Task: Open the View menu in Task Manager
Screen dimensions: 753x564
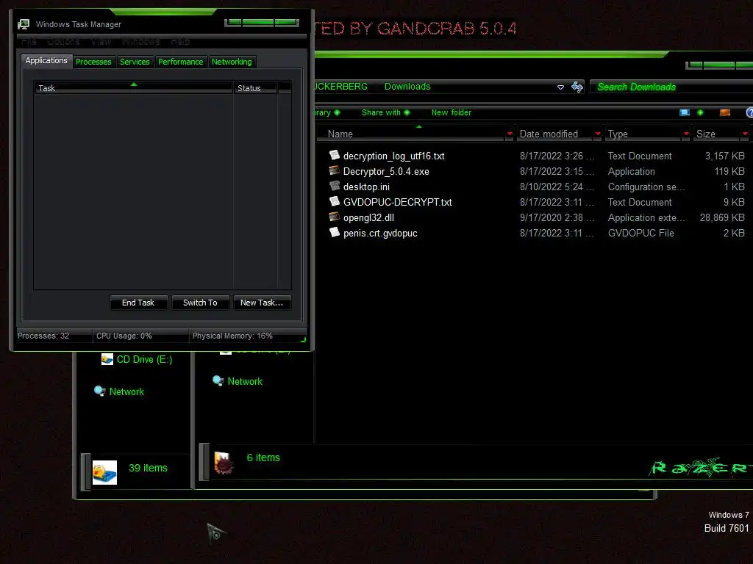Action: [101, 42]
